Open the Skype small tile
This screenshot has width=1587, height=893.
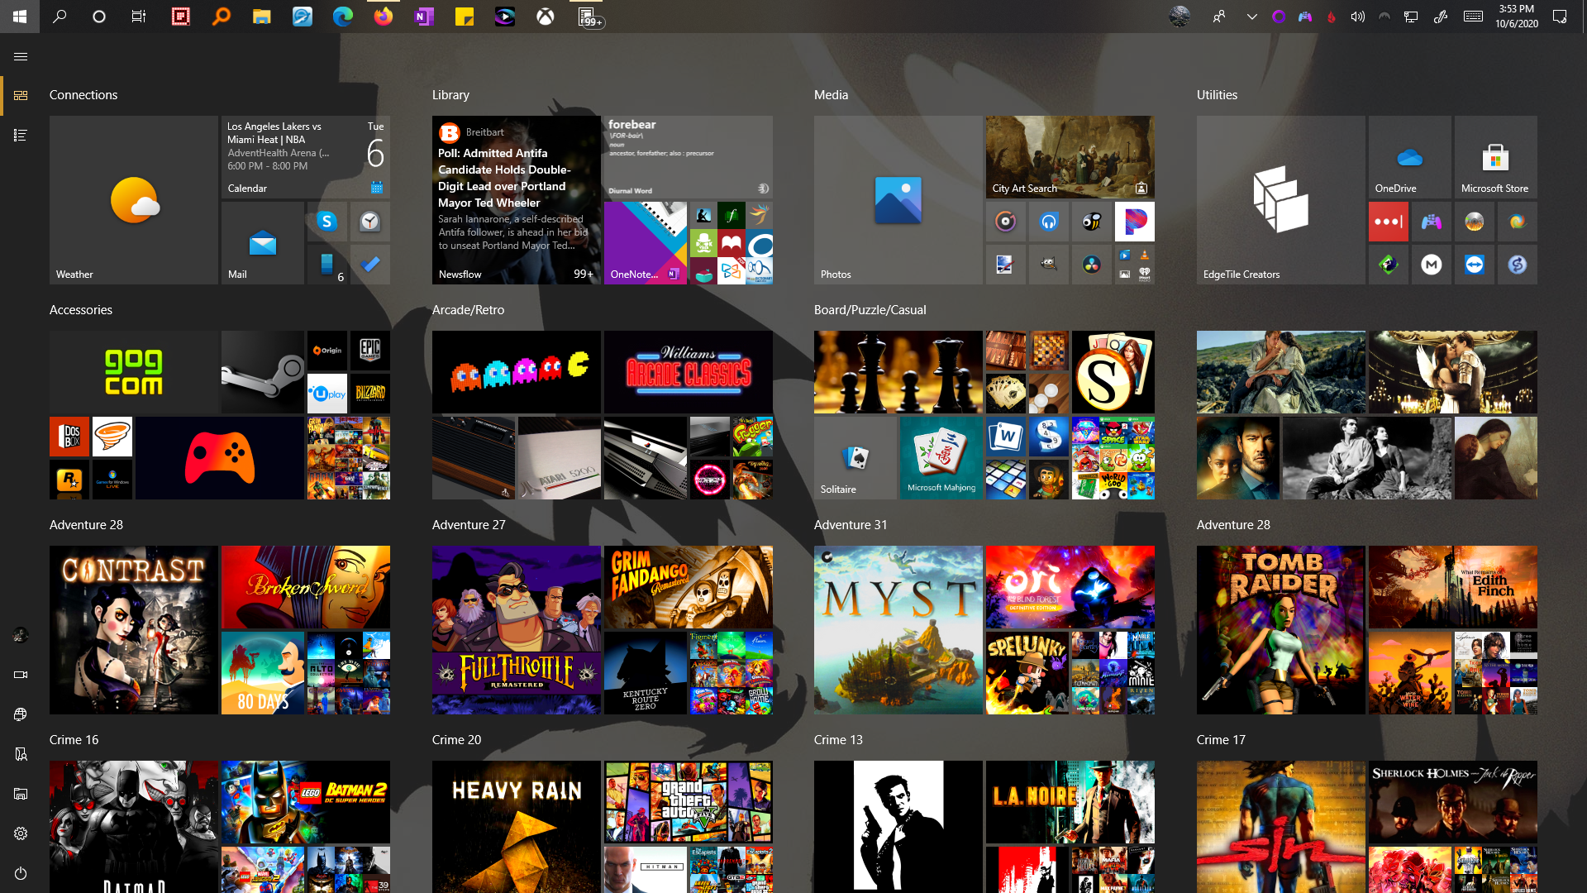coord(326,222)
